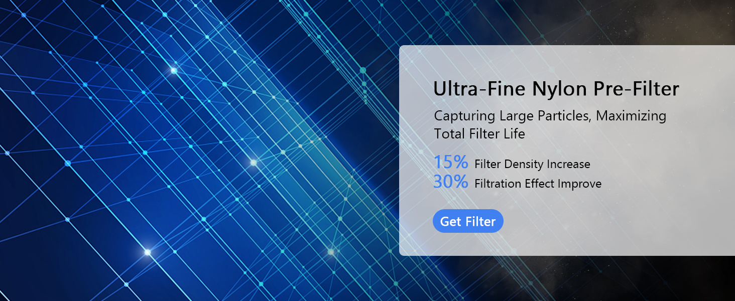Click the word Get inside the blue button
The image size is (735, 301).
[x=451, y=221]
